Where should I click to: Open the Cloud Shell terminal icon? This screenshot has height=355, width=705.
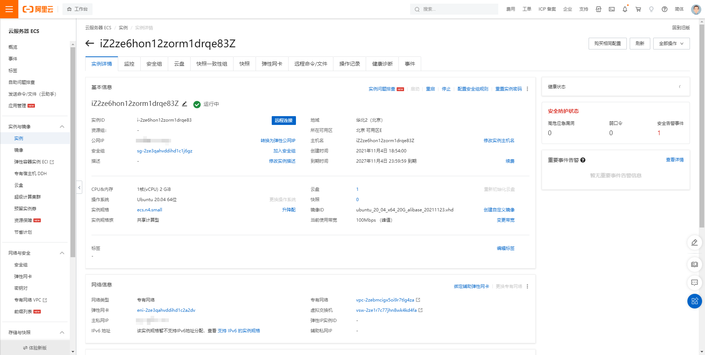coord(612,9)
